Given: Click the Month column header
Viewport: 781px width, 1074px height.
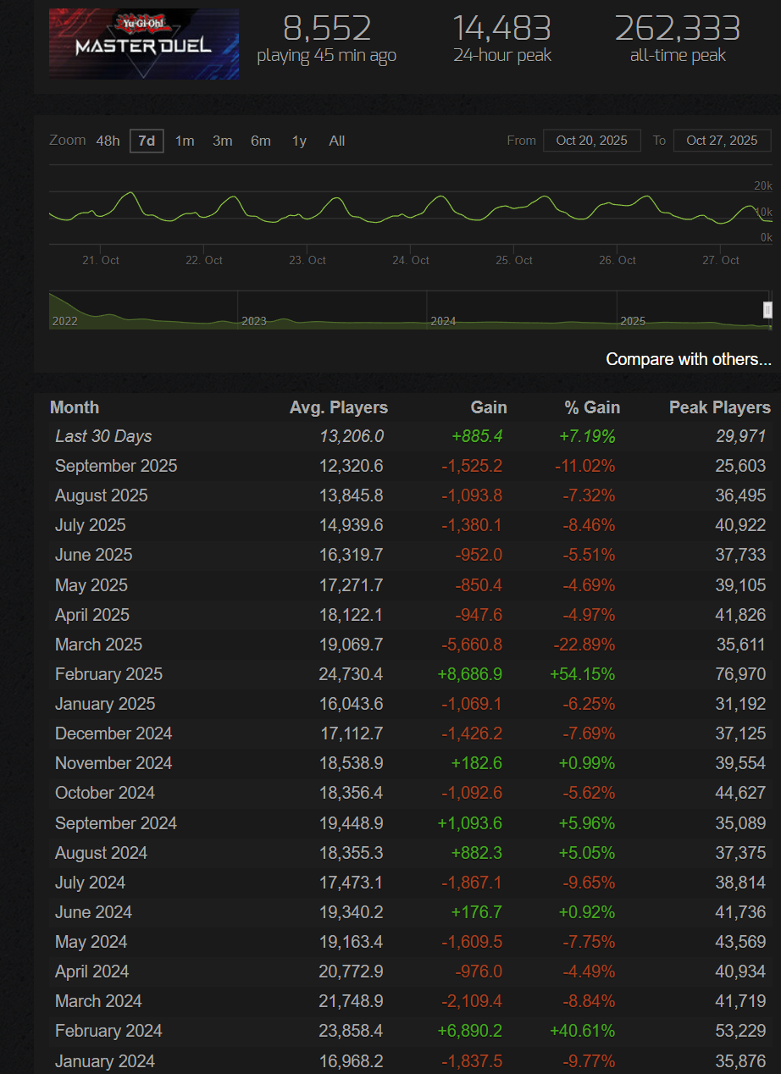Looking at the screenshot, I should 75,407.
